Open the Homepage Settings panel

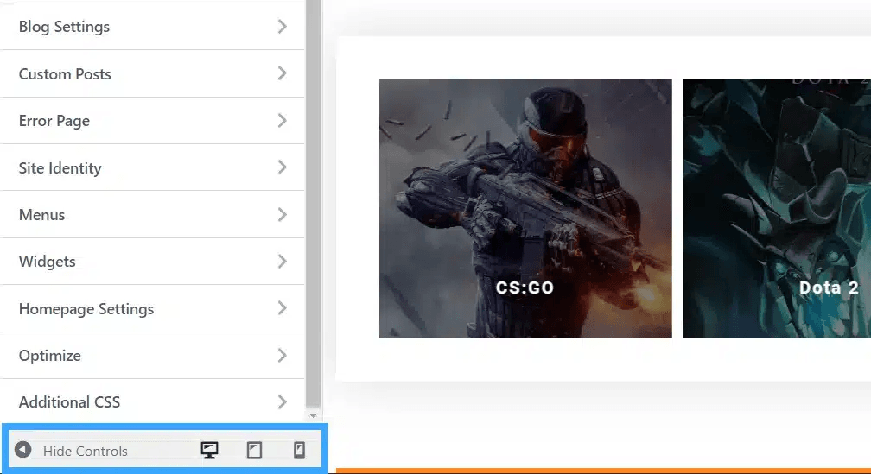152,308
